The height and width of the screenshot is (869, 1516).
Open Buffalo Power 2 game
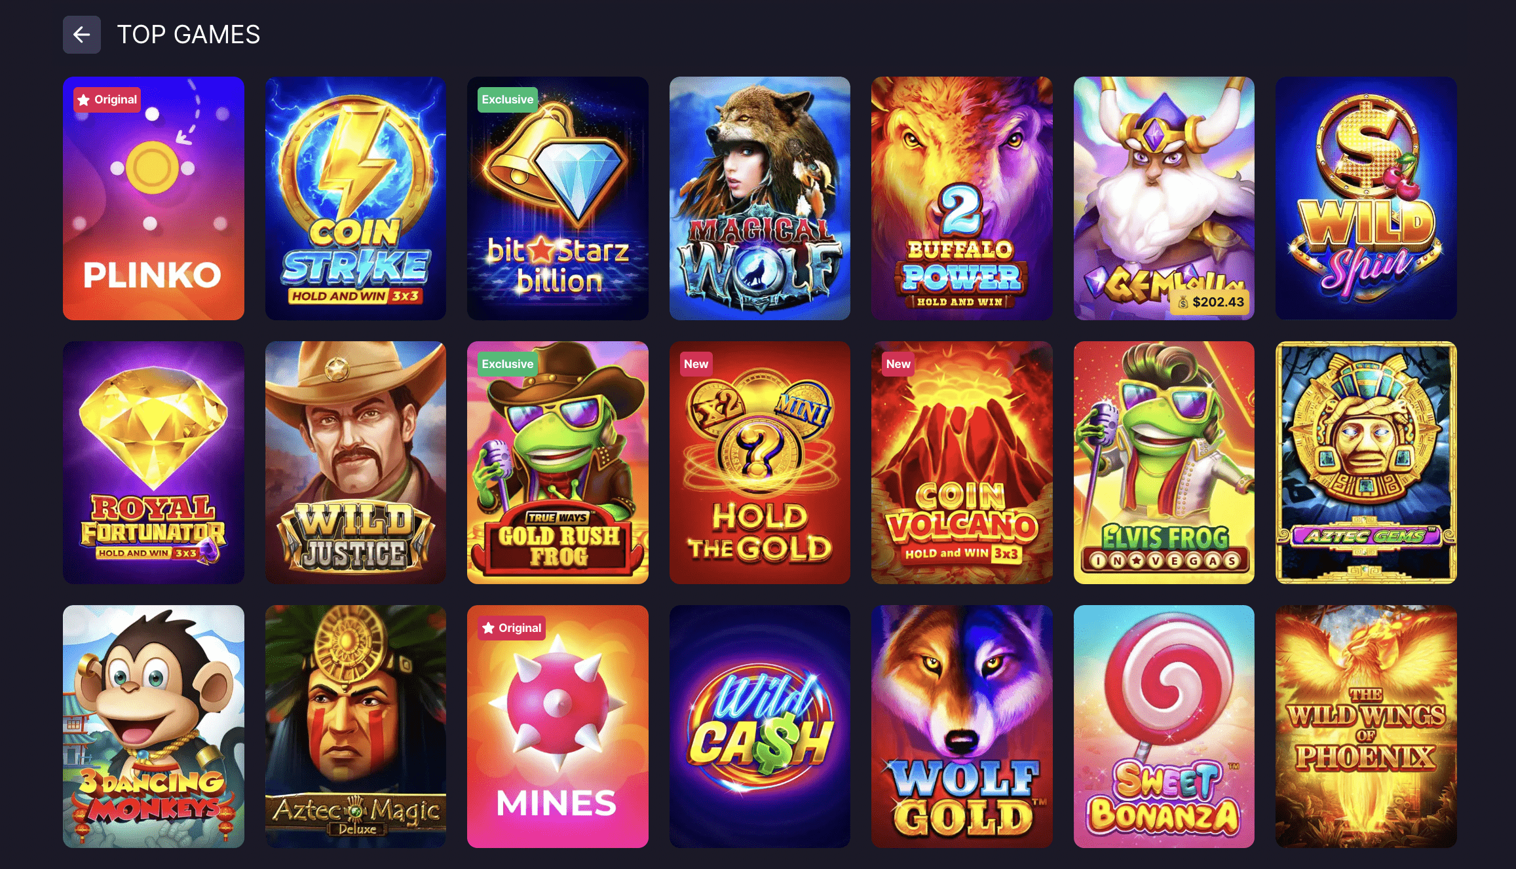(962, 198)
